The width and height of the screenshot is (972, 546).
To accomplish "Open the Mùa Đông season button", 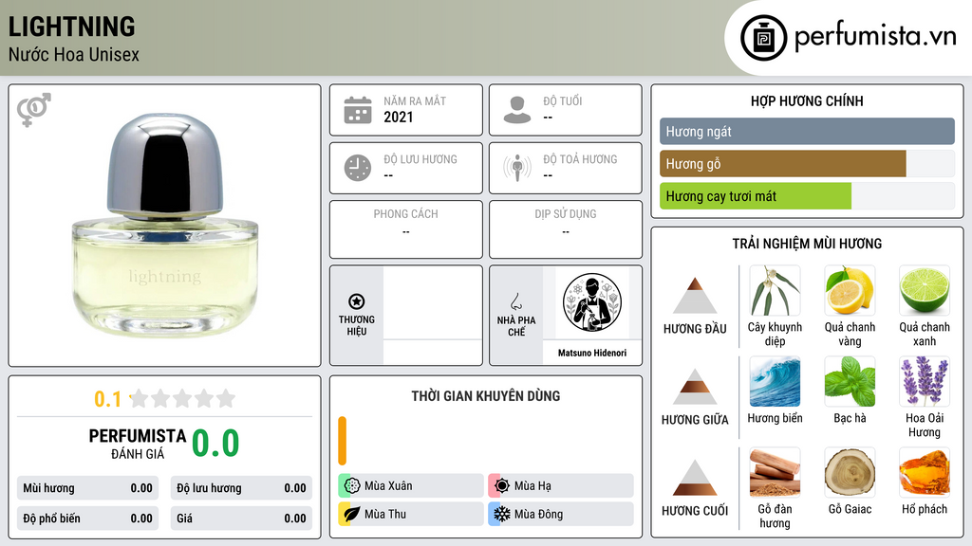I will click(x=561, y=514).
